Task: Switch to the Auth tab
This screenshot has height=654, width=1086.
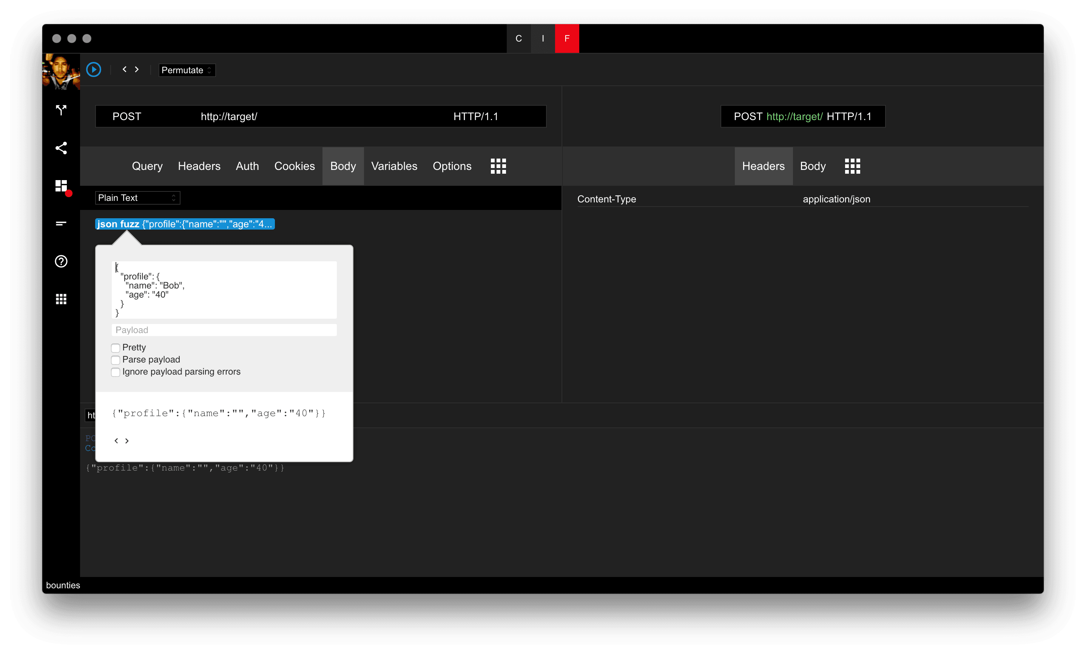Action: click(x=247, y=166)
